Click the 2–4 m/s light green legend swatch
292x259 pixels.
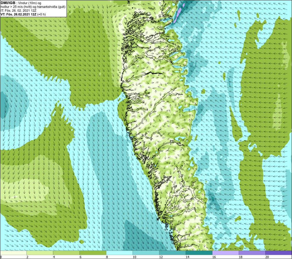40,253
